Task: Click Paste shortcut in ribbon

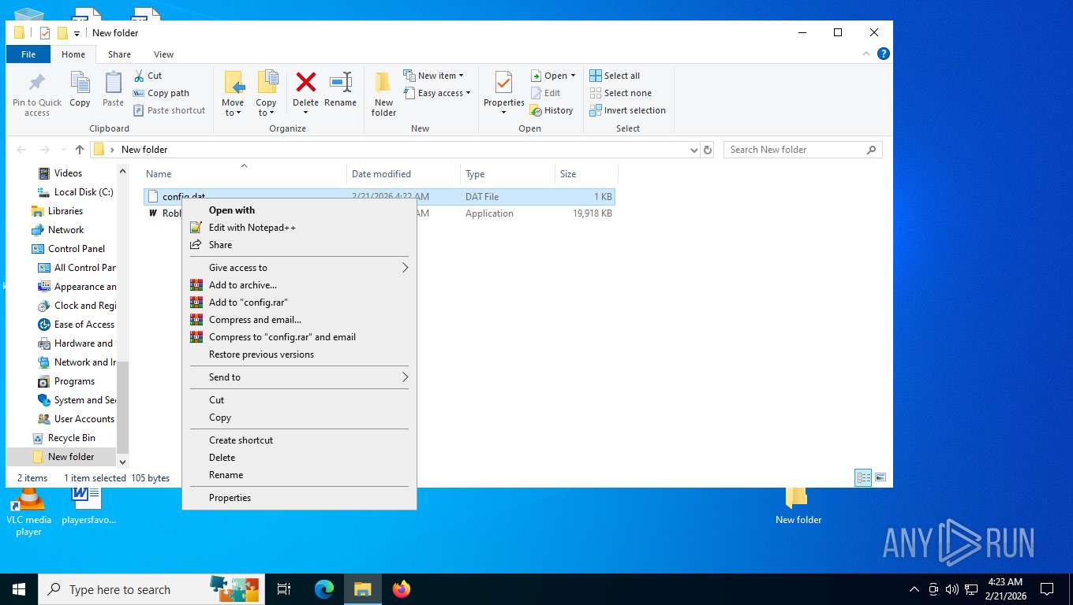Action: pyautogui.click(x=169, y=110)
